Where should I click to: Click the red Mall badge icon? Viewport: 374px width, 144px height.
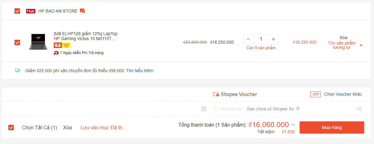31,11
